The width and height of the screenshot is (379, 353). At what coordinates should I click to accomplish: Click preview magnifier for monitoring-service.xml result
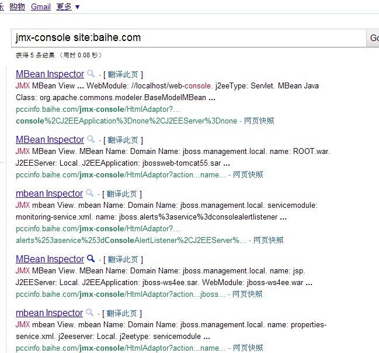[x=90, y=193]
